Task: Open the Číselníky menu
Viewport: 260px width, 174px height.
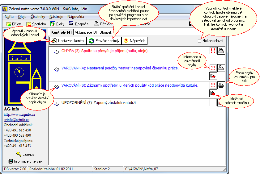Action: [x=38, y=17]
